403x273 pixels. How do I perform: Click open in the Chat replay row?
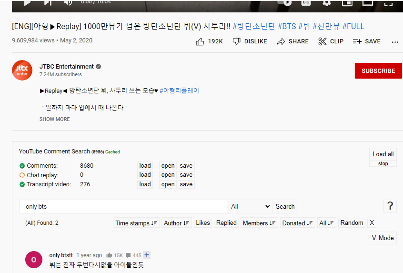168,175
